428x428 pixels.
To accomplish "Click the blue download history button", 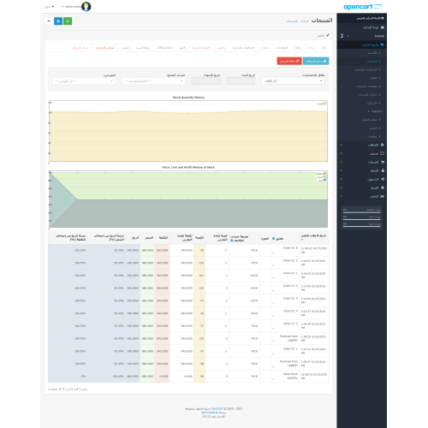I will pos(316,61).
